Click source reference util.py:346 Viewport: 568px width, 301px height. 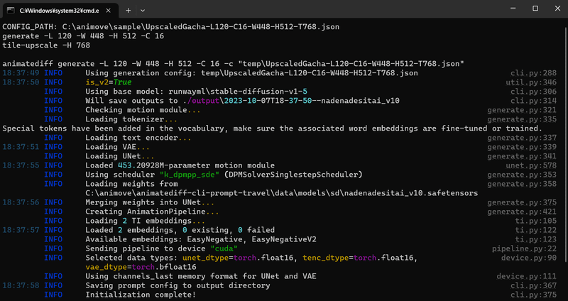531,82
